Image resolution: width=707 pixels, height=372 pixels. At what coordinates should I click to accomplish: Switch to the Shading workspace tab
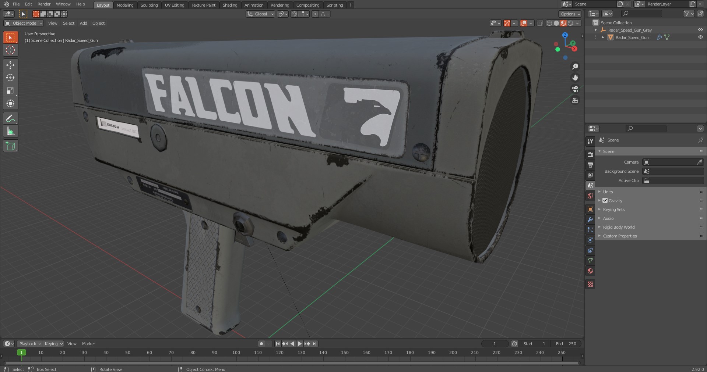(230, 5)
